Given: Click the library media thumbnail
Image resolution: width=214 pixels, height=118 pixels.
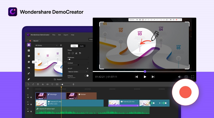Looking at the screenshot, I should pos(48,62).
